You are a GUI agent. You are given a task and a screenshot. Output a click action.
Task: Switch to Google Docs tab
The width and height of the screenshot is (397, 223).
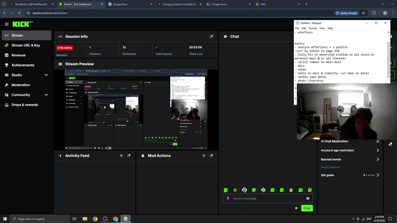130,4
